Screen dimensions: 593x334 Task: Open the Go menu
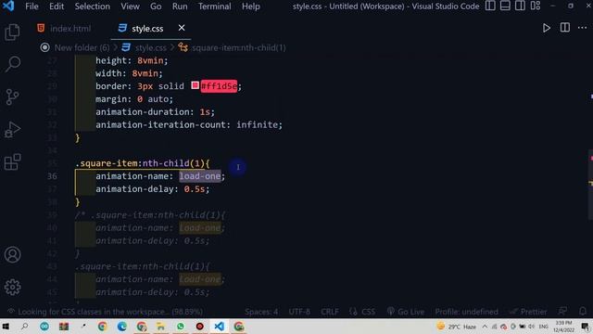[x=156, y=6]
